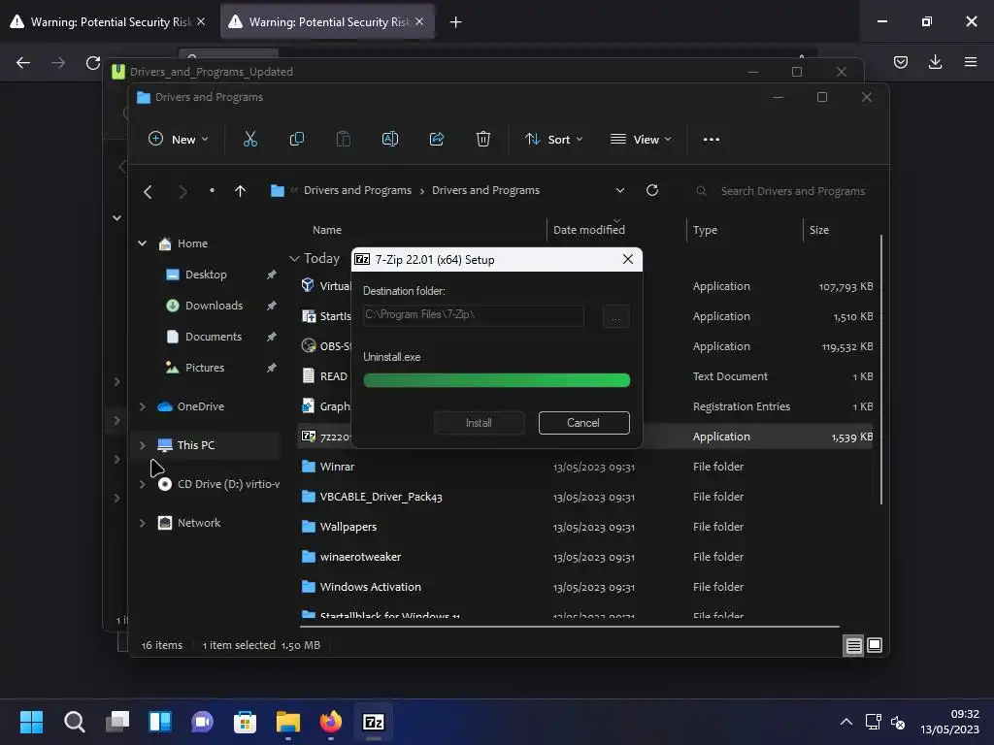Open taskbar Search magnifier

click(74, 722)
